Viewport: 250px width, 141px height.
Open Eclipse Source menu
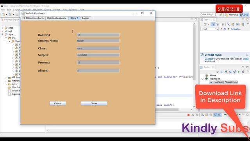16,10
